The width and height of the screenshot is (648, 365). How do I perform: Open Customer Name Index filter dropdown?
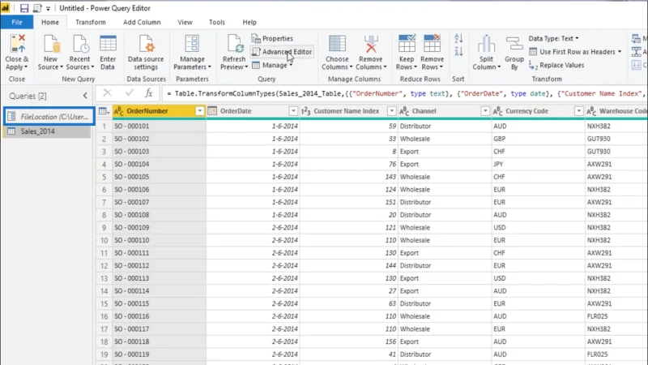[x=391, y=111]
